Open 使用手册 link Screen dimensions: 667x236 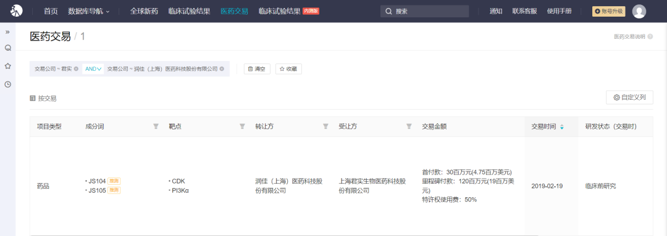coord(560,12)
